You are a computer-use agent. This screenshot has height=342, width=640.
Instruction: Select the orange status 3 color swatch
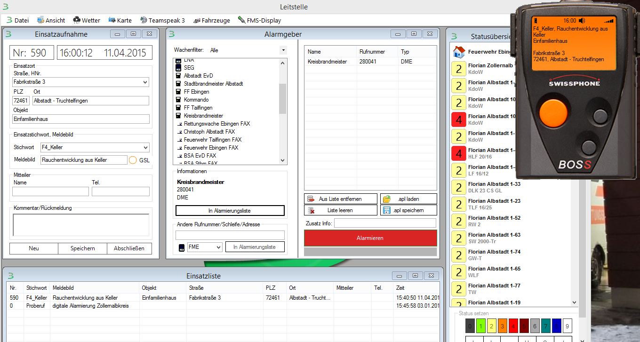click(502, 326)
